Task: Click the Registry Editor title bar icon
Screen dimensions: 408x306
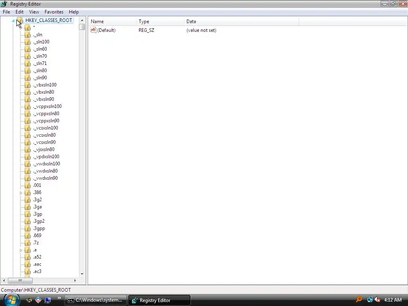Action: click(4, 4)
